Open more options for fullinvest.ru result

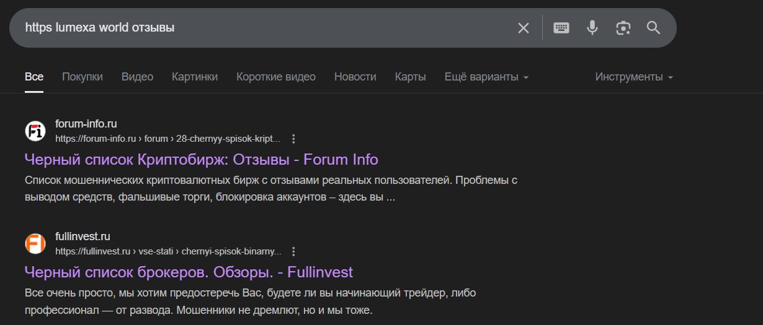coord(294,251)
